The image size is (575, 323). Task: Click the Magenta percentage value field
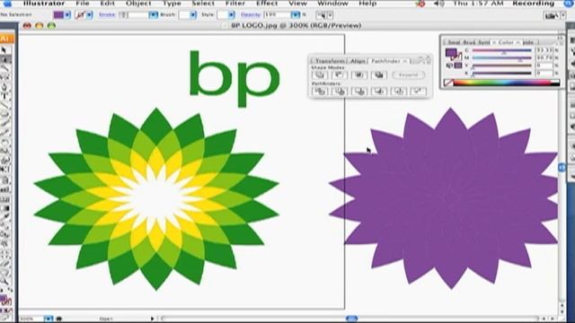click(544, 57)
